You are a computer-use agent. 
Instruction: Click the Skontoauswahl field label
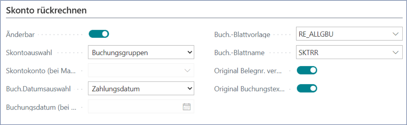click(x=29, y=53)
